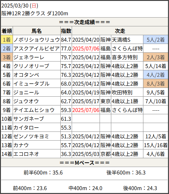Click the 8人/3着 result for イミュータブル
The width and height of the screenshot is (169, 194).
[156, 84]
